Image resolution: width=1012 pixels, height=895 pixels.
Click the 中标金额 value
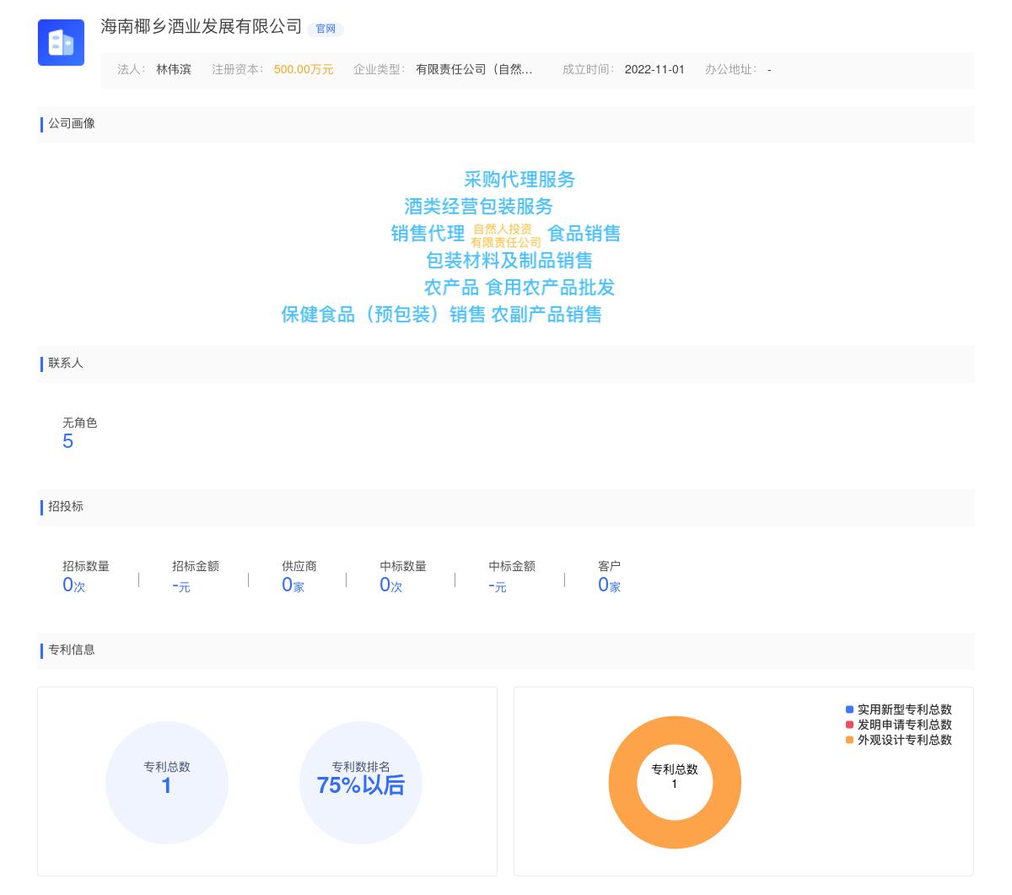tap(498, 585)
